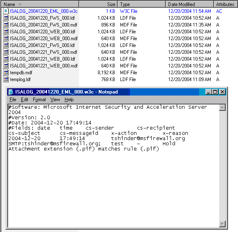Sort files by the Type column header
This screenshot has height=232, width=238.
tap(141, 4)
